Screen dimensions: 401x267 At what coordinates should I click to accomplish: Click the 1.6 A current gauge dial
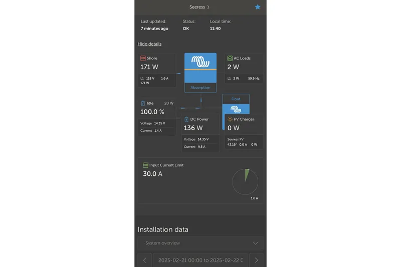tap(245, 182)
